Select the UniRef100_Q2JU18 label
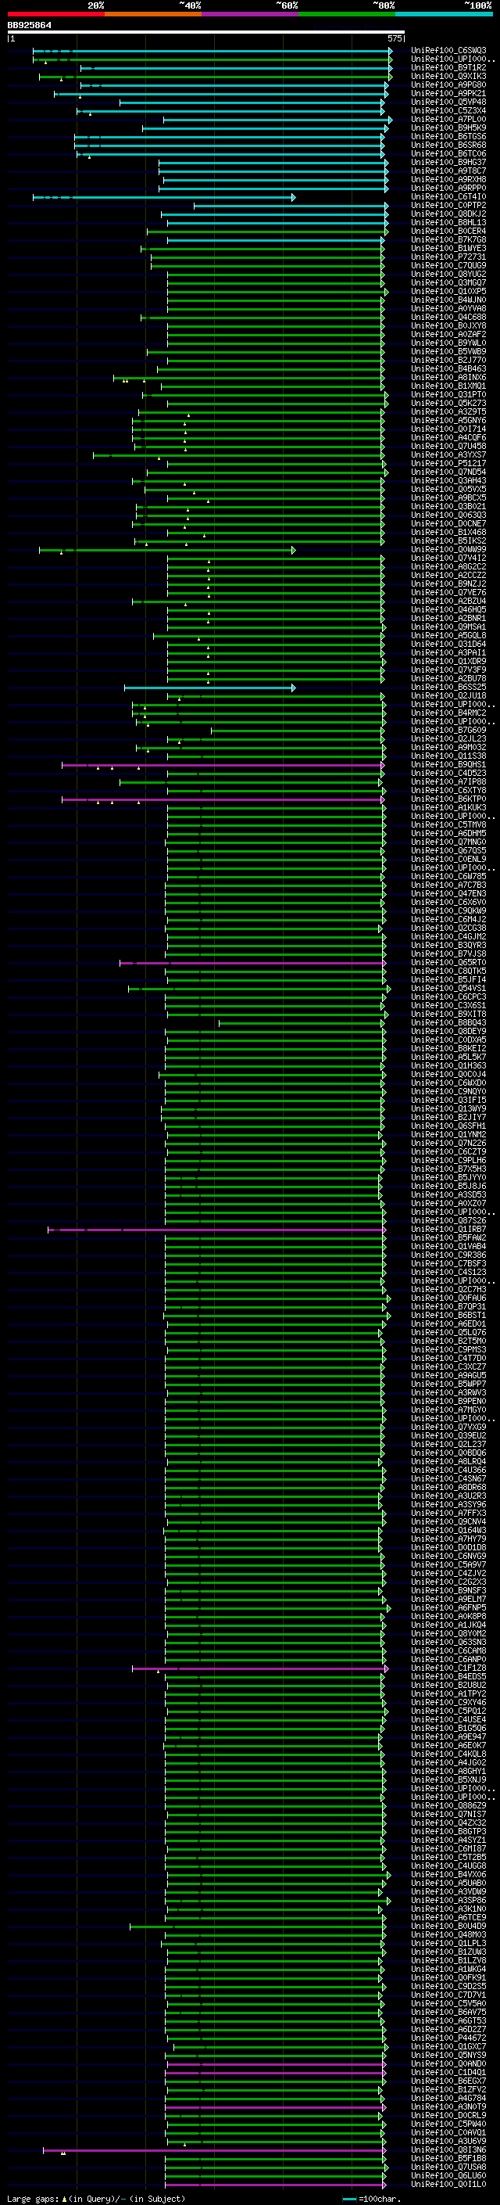The width and height of the screenshot is (500, 2205). [448, 696]
